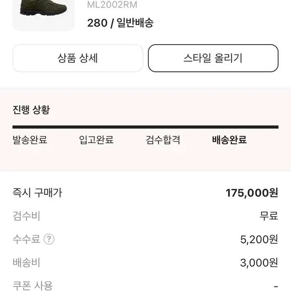Tap the 스타일 올리기 button

tap(213, 58)
